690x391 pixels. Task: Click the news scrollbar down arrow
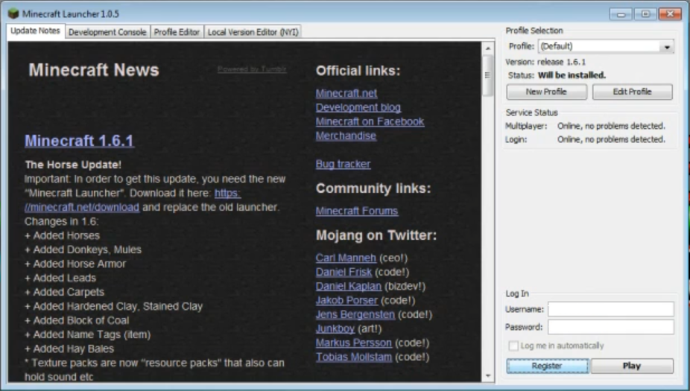pos(487,375)
